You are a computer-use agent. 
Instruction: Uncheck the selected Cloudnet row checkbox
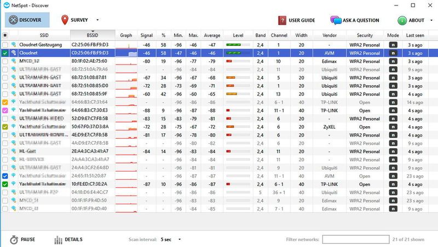[5, 52]
